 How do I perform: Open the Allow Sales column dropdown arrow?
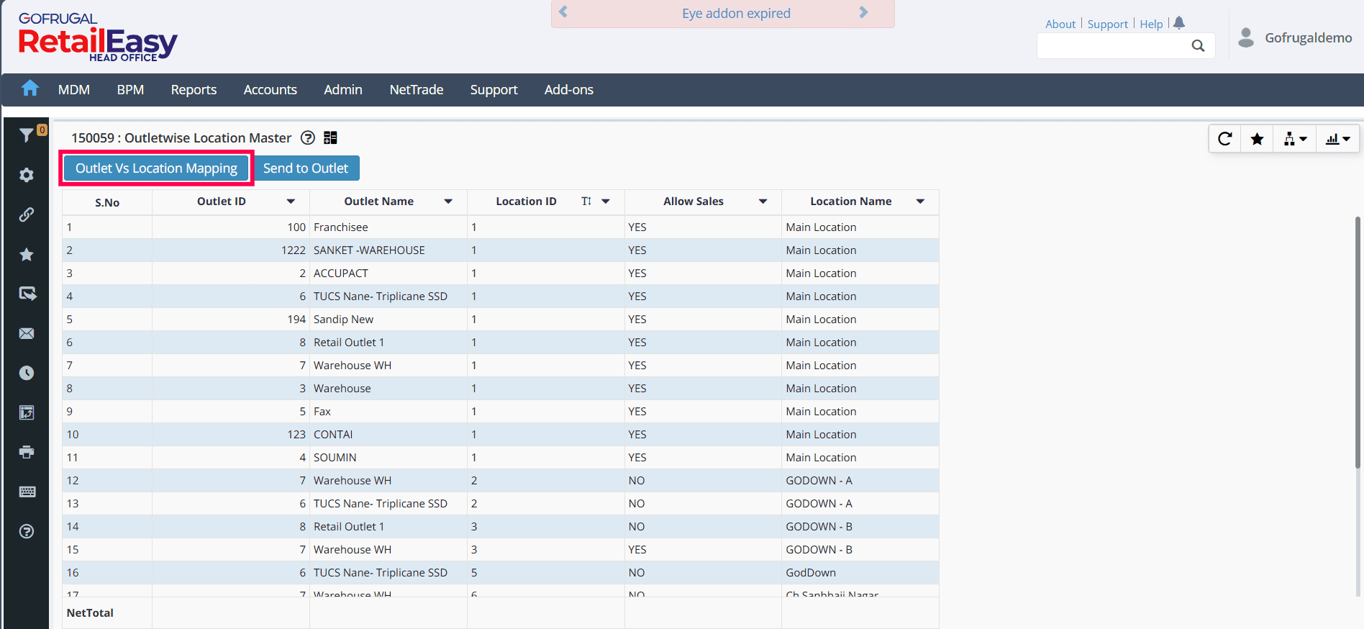point(763,202)
